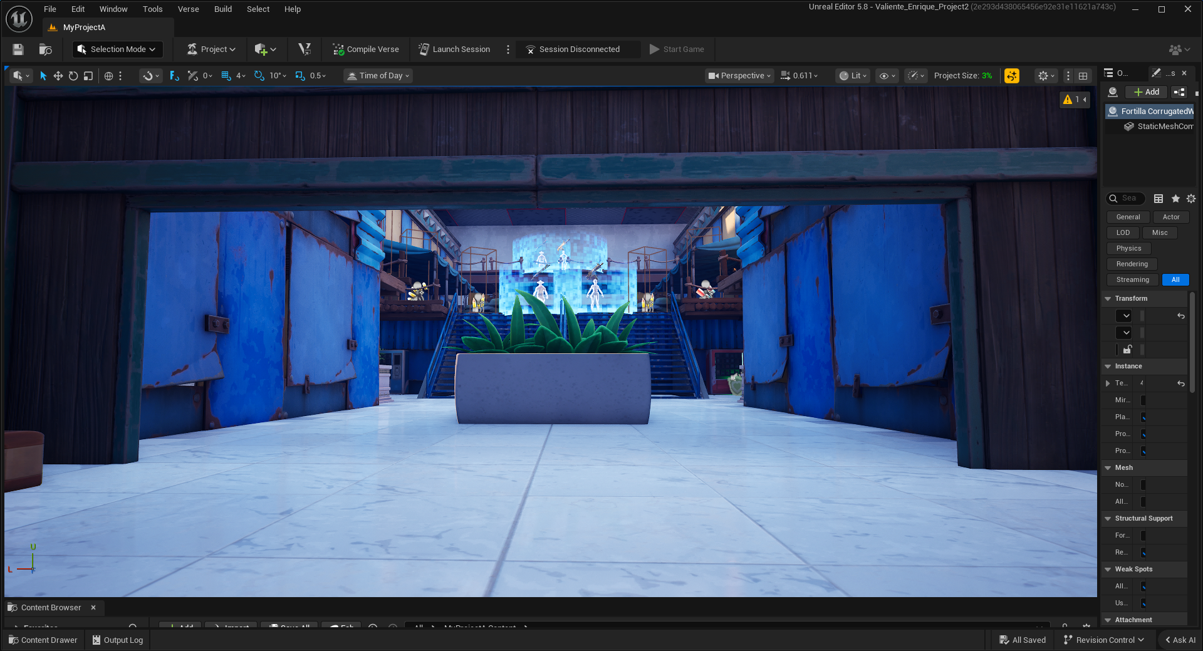Open the Build menu

click(223, 9)
